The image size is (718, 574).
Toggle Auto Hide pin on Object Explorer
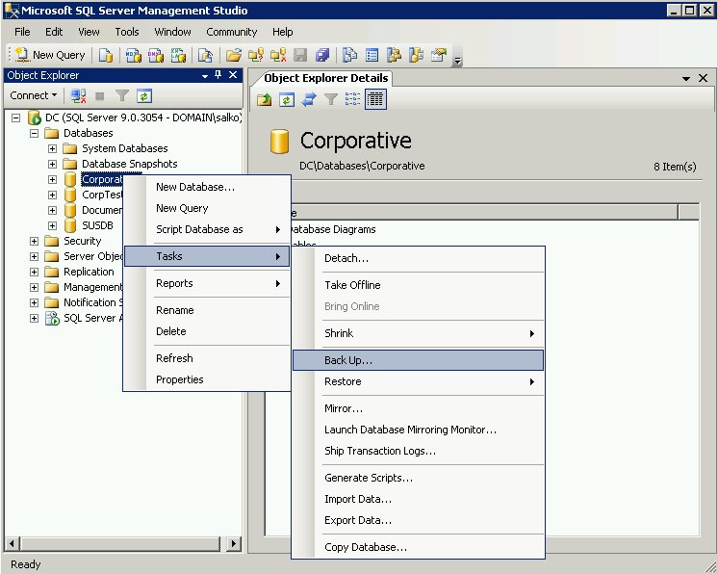[x=218, y=75]
